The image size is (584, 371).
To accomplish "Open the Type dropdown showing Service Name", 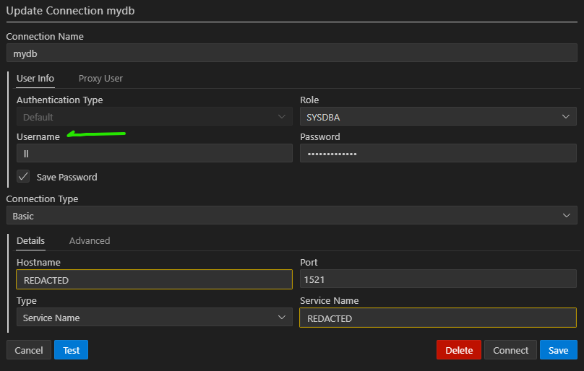I will click(x=154, y=317).
